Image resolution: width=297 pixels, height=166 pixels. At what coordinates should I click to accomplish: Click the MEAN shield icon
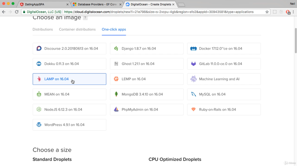click(x=39, y=94)
